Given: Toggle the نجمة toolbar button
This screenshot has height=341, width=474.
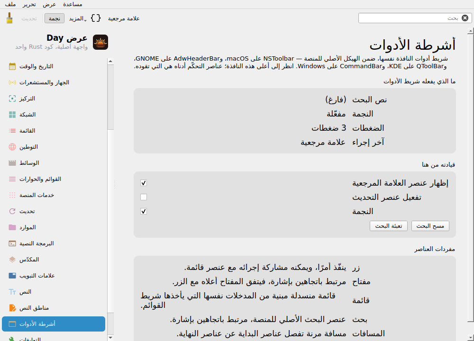Looking at the screenshot, I should pos(55,18).
